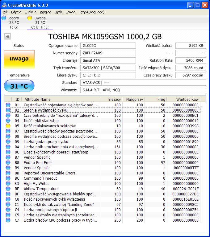Screen dimensions: 210x237
Task: Click the Tryb transferu field SATA/300
Action: point(108,68)
